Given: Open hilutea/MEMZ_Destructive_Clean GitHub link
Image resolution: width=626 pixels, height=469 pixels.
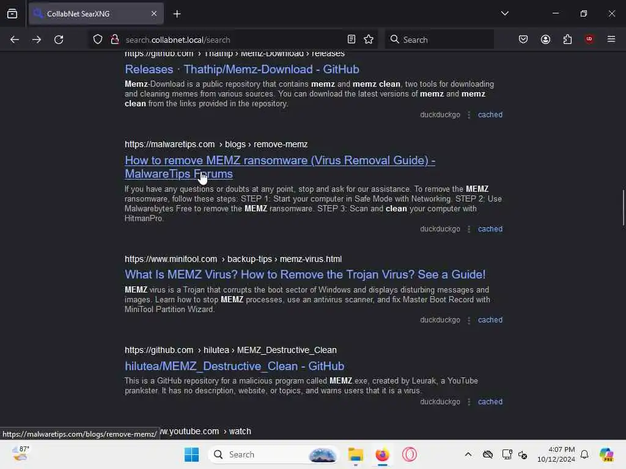Looking at the screenshot, I should [x=235, y=366].
